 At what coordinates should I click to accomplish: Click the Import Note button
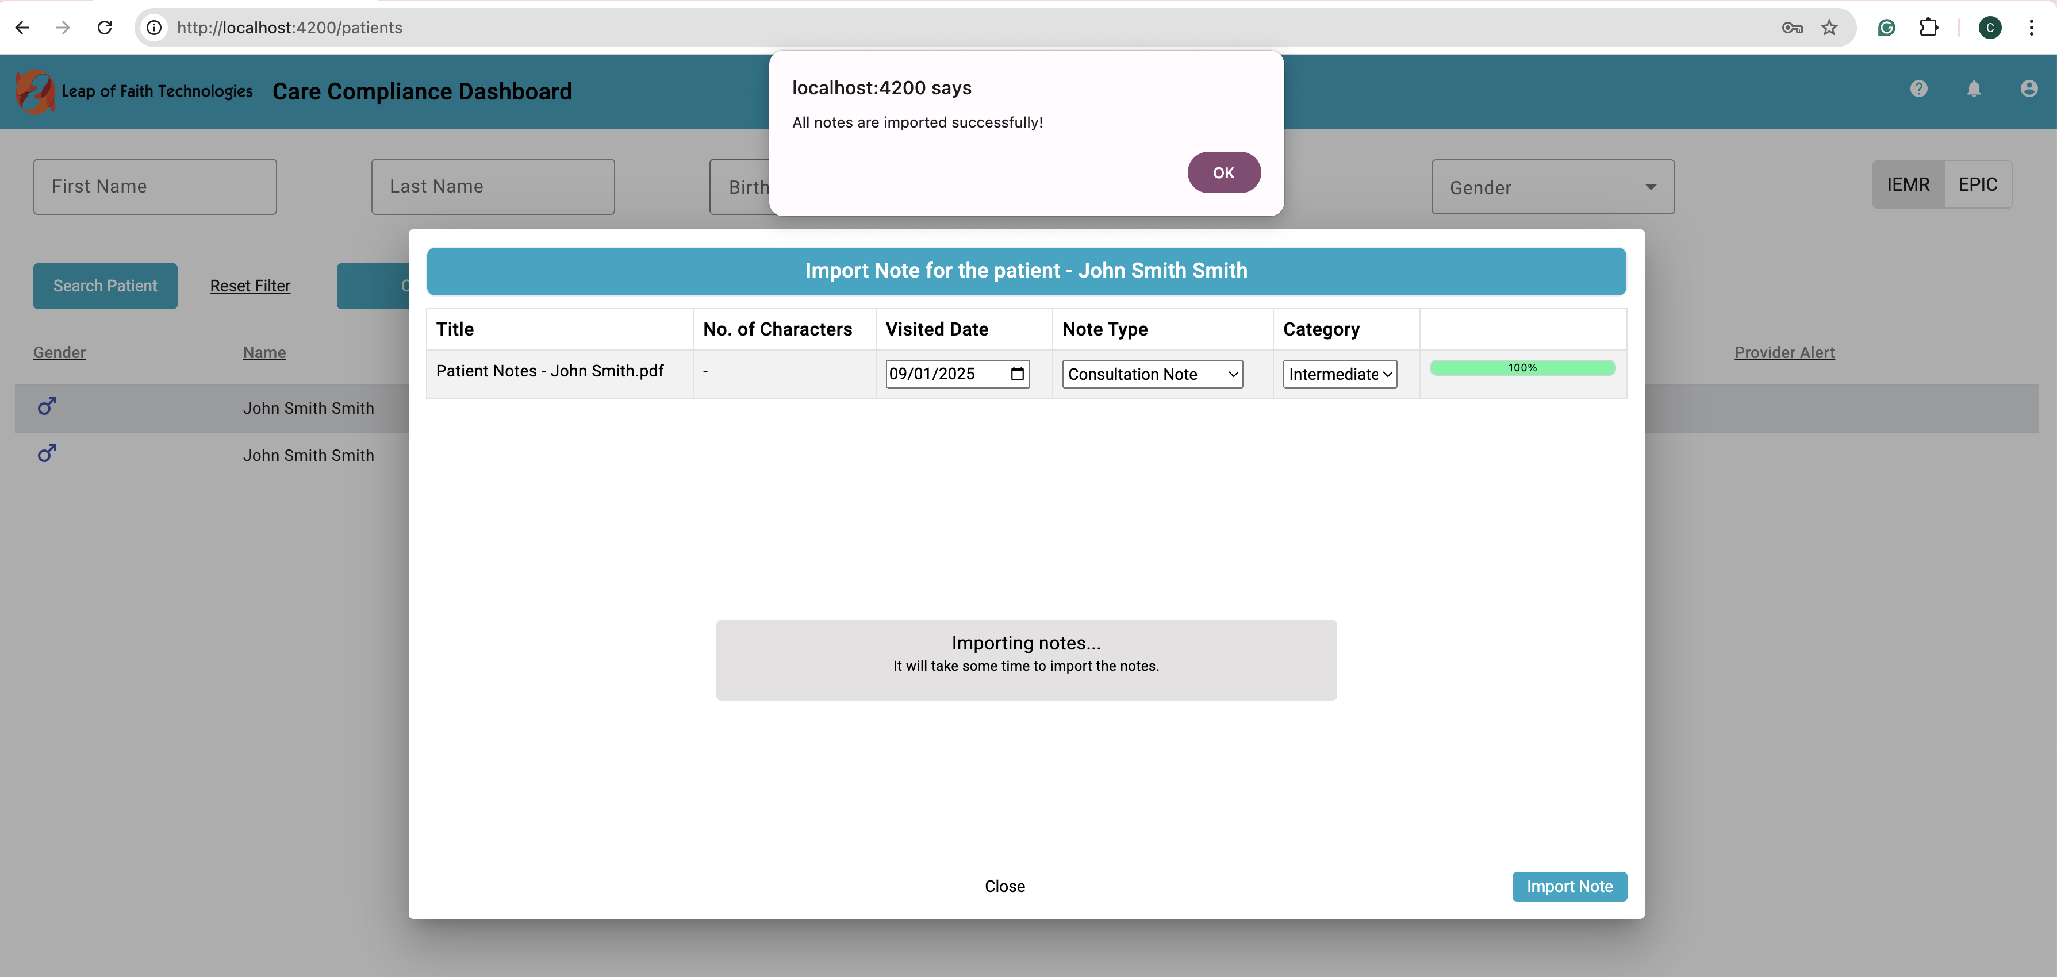[x=1568, y=886]
